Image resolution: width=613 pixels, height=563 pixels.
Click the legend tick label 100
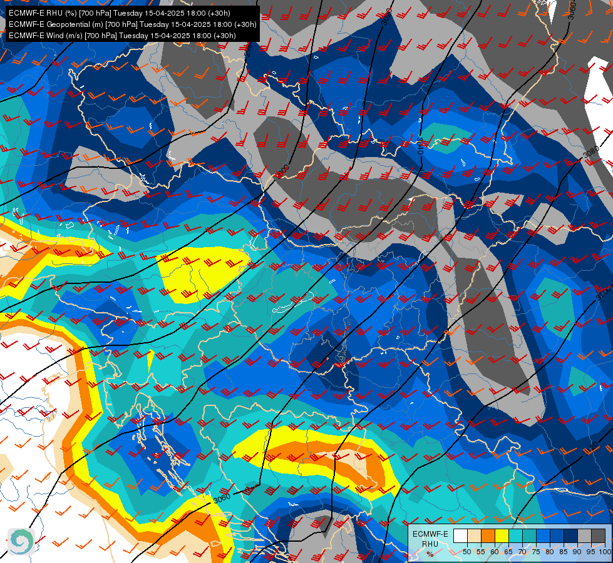point(604,552)
